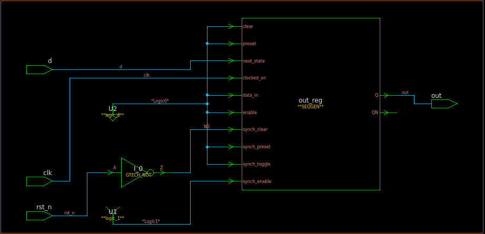Click the synch_clear pin label
Viewport: 485px width, 234px height.
click(255, 129)
